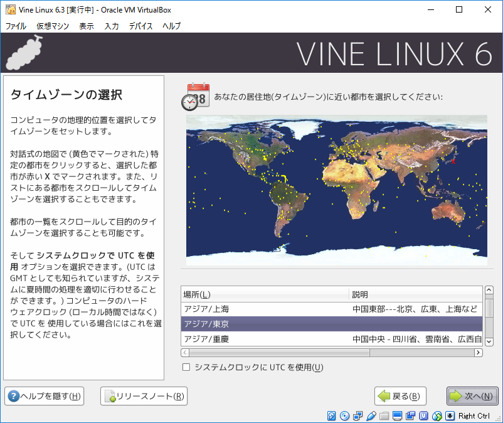Click the hard disk activity status icon
This screenshot has width=503, height=423.
click(x=332, y=416)
